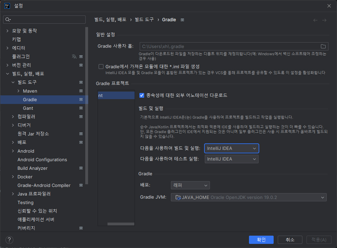Screen dimensions: 337x248
Task: Click the 적용(A) button
Action: (x=319, y=240)
